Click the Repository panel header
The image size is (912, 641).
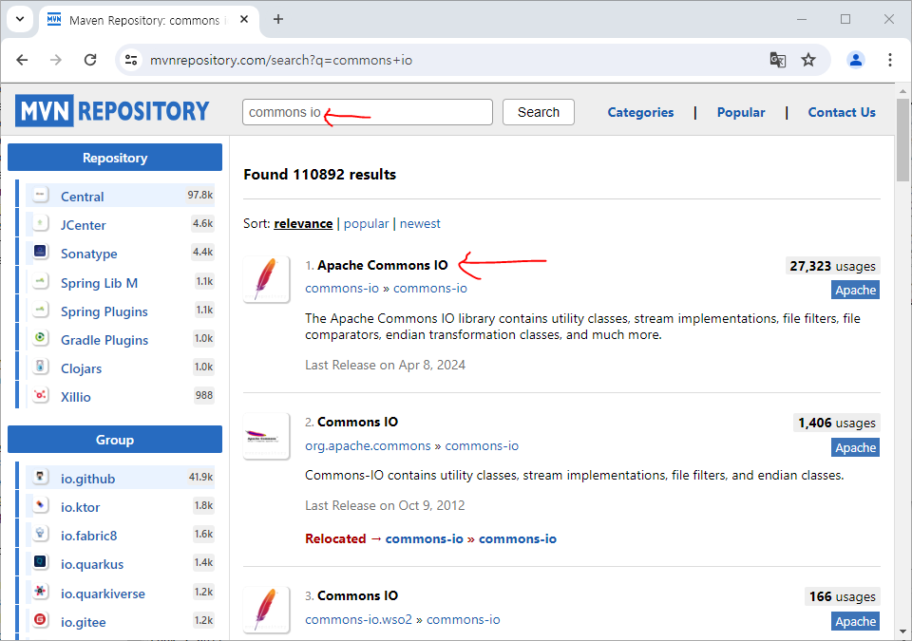pos(115,158)
